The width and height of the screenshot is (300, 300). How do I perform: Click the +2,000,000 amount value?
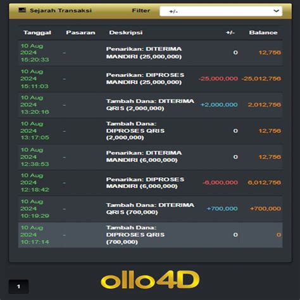(x=219, y=104)
